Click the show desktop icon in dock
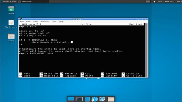182x102 pixels. [71, 99]
